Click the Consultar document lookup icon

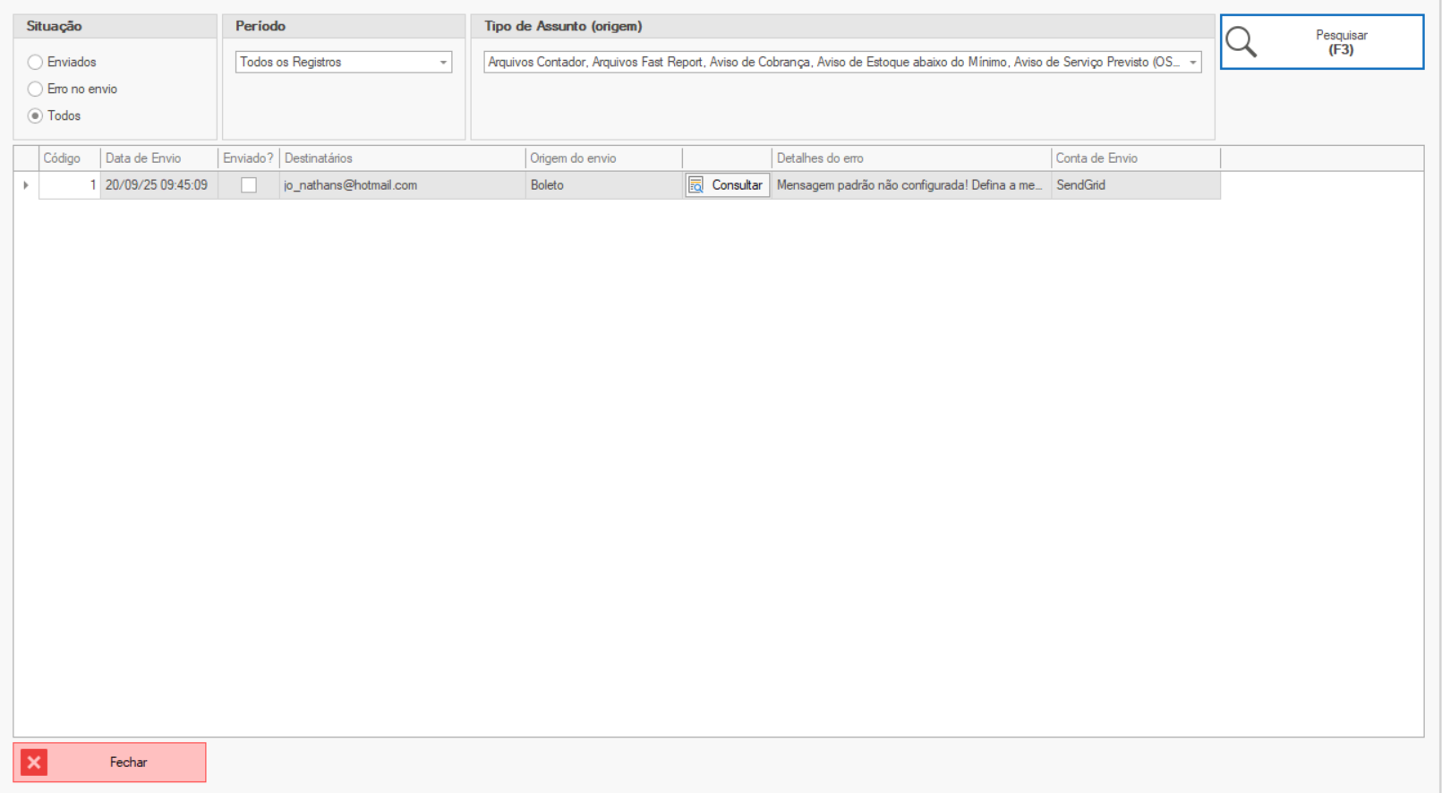click(x=695, y=185)
